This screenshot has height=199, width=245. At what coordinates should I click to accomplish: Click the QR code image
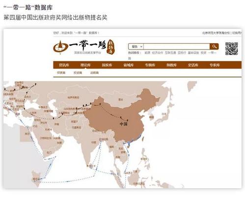pyautogui.click(x=231, y=49)
